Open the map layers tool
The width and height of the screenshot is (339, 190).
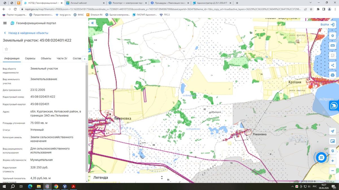pos(333,36)
